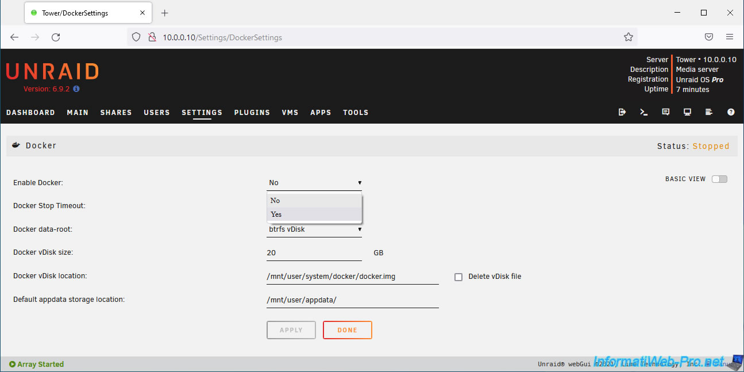Viewport: 744px width, 372px height.
Task: Reload the page in browser
Action: [56, 37]
